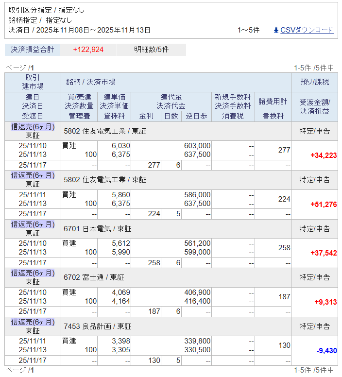Image resolution: width=342 pixels, height=377 pixels.
Task: Select the settlement amount 330,500
Action: pos(197,350)
